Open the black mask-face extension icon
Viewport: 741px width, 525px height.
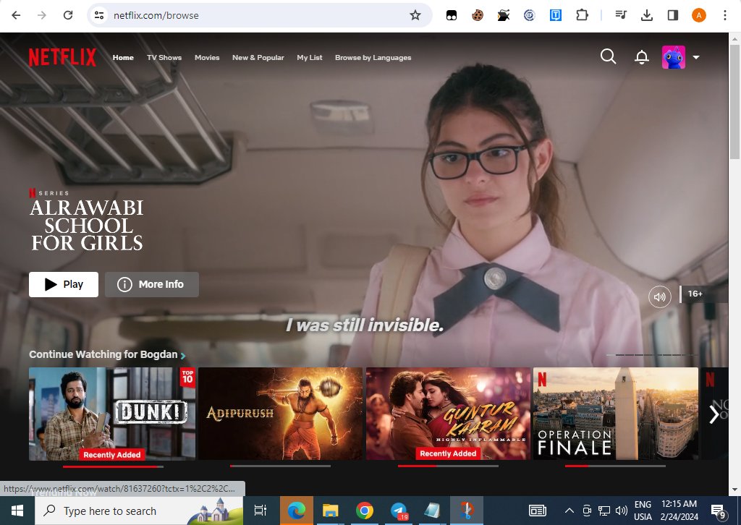pos(452,16)
